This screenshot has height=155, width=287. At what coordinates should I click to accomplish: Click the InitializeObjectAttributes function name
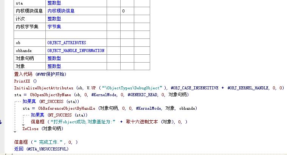pos(44,88)
